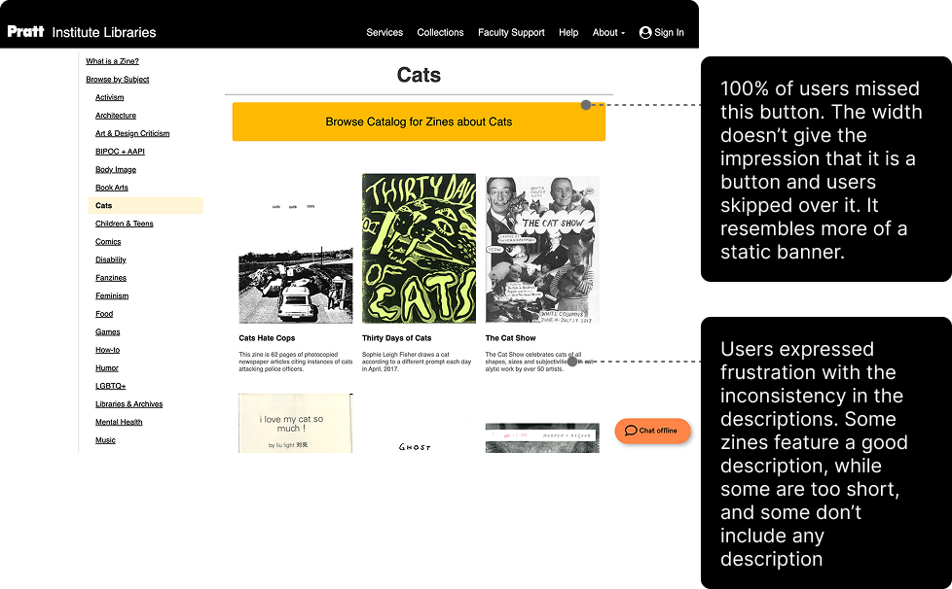
Task: Open the Collections menu item
Action: [440, 33]
